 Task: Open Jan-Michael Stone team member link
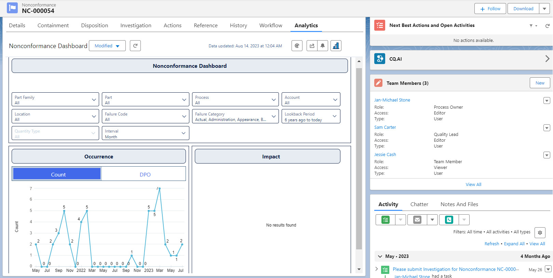(392, 100)
